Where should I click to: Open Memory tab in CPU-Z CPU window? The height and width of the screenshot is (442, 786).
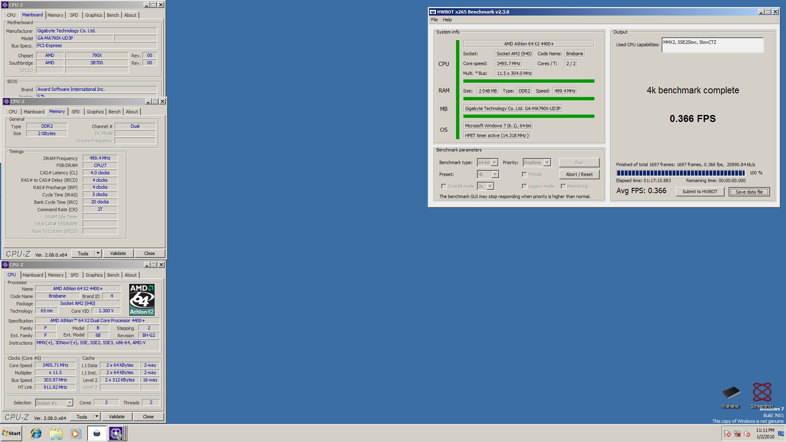click(56, 275)
